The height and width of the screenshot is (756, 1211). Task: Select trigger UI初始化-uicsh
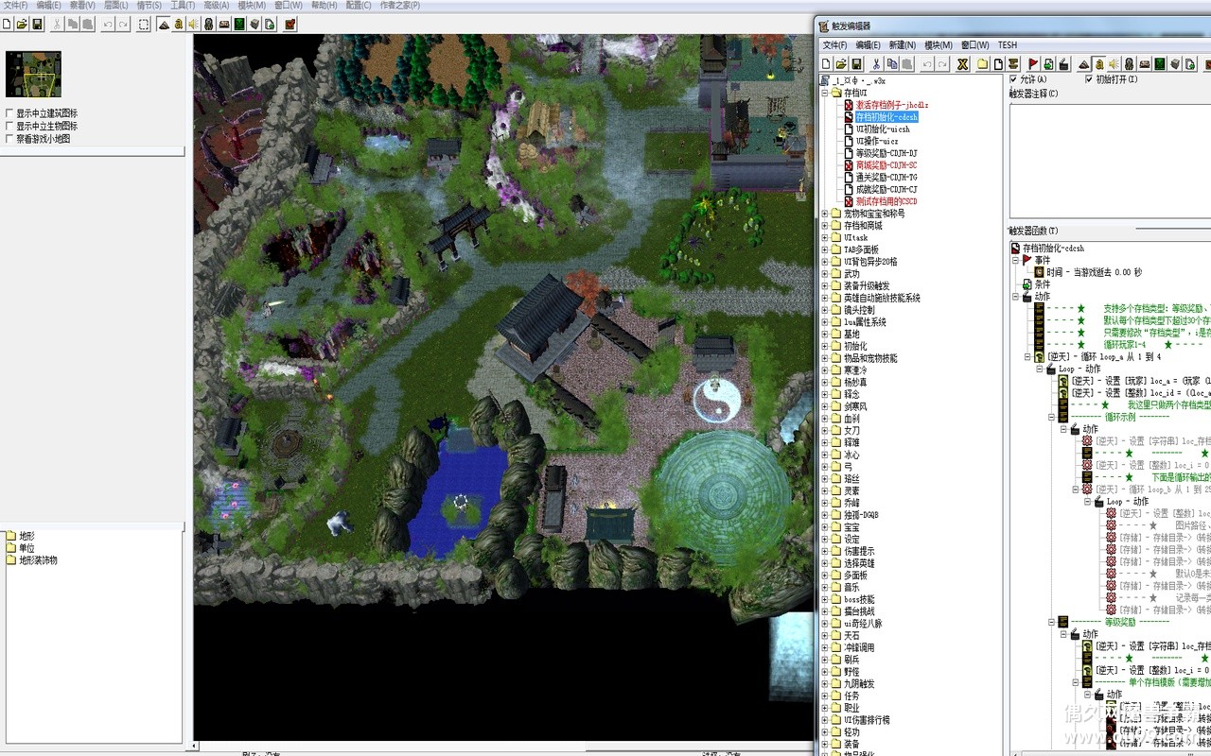pos(883,129)
